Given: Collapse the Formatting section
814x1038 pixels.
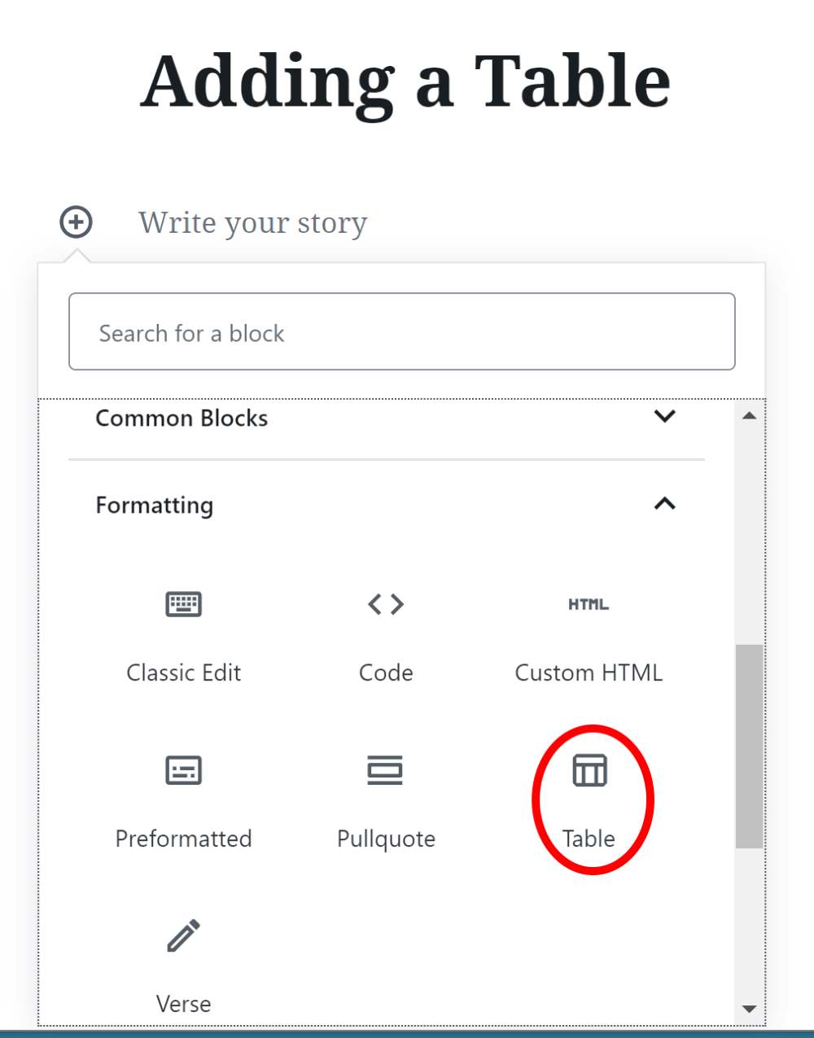Looking at the screenshot, I should [x=665, y=504].
